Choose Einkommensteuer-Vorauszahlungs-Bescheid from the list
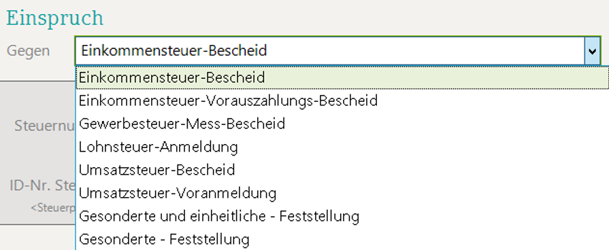Image resolution: width=609 pixels, height=250 pixels. pos(342,101)
